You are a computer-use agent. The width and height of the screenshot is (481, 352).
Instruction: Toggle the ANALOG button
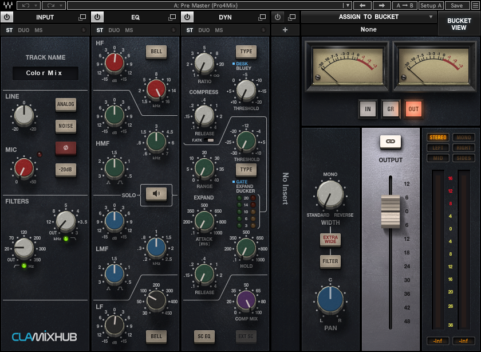66,104
